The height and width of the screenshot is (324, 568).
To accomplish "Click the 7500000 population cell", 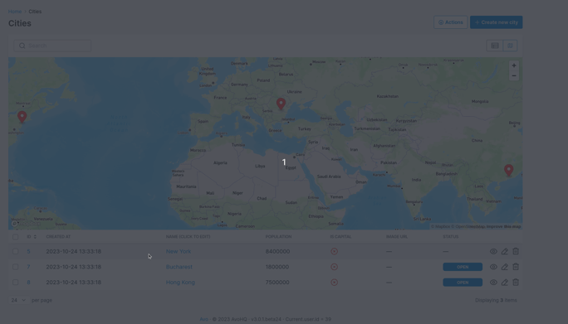I will click(277, 283).
